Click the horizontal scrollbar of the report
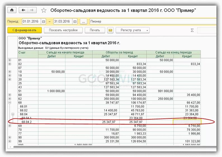This screenshot has width=222, height=157. coord(115,147)
